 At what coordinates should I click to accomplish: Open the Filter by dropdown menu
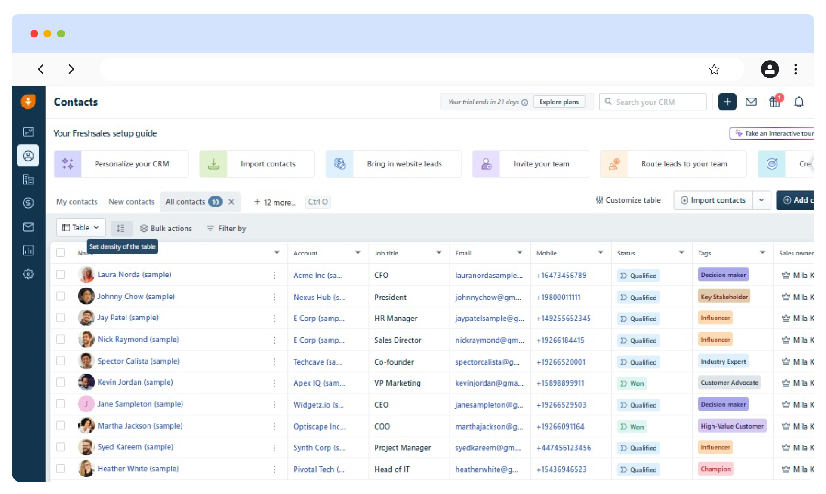[226, 228]
